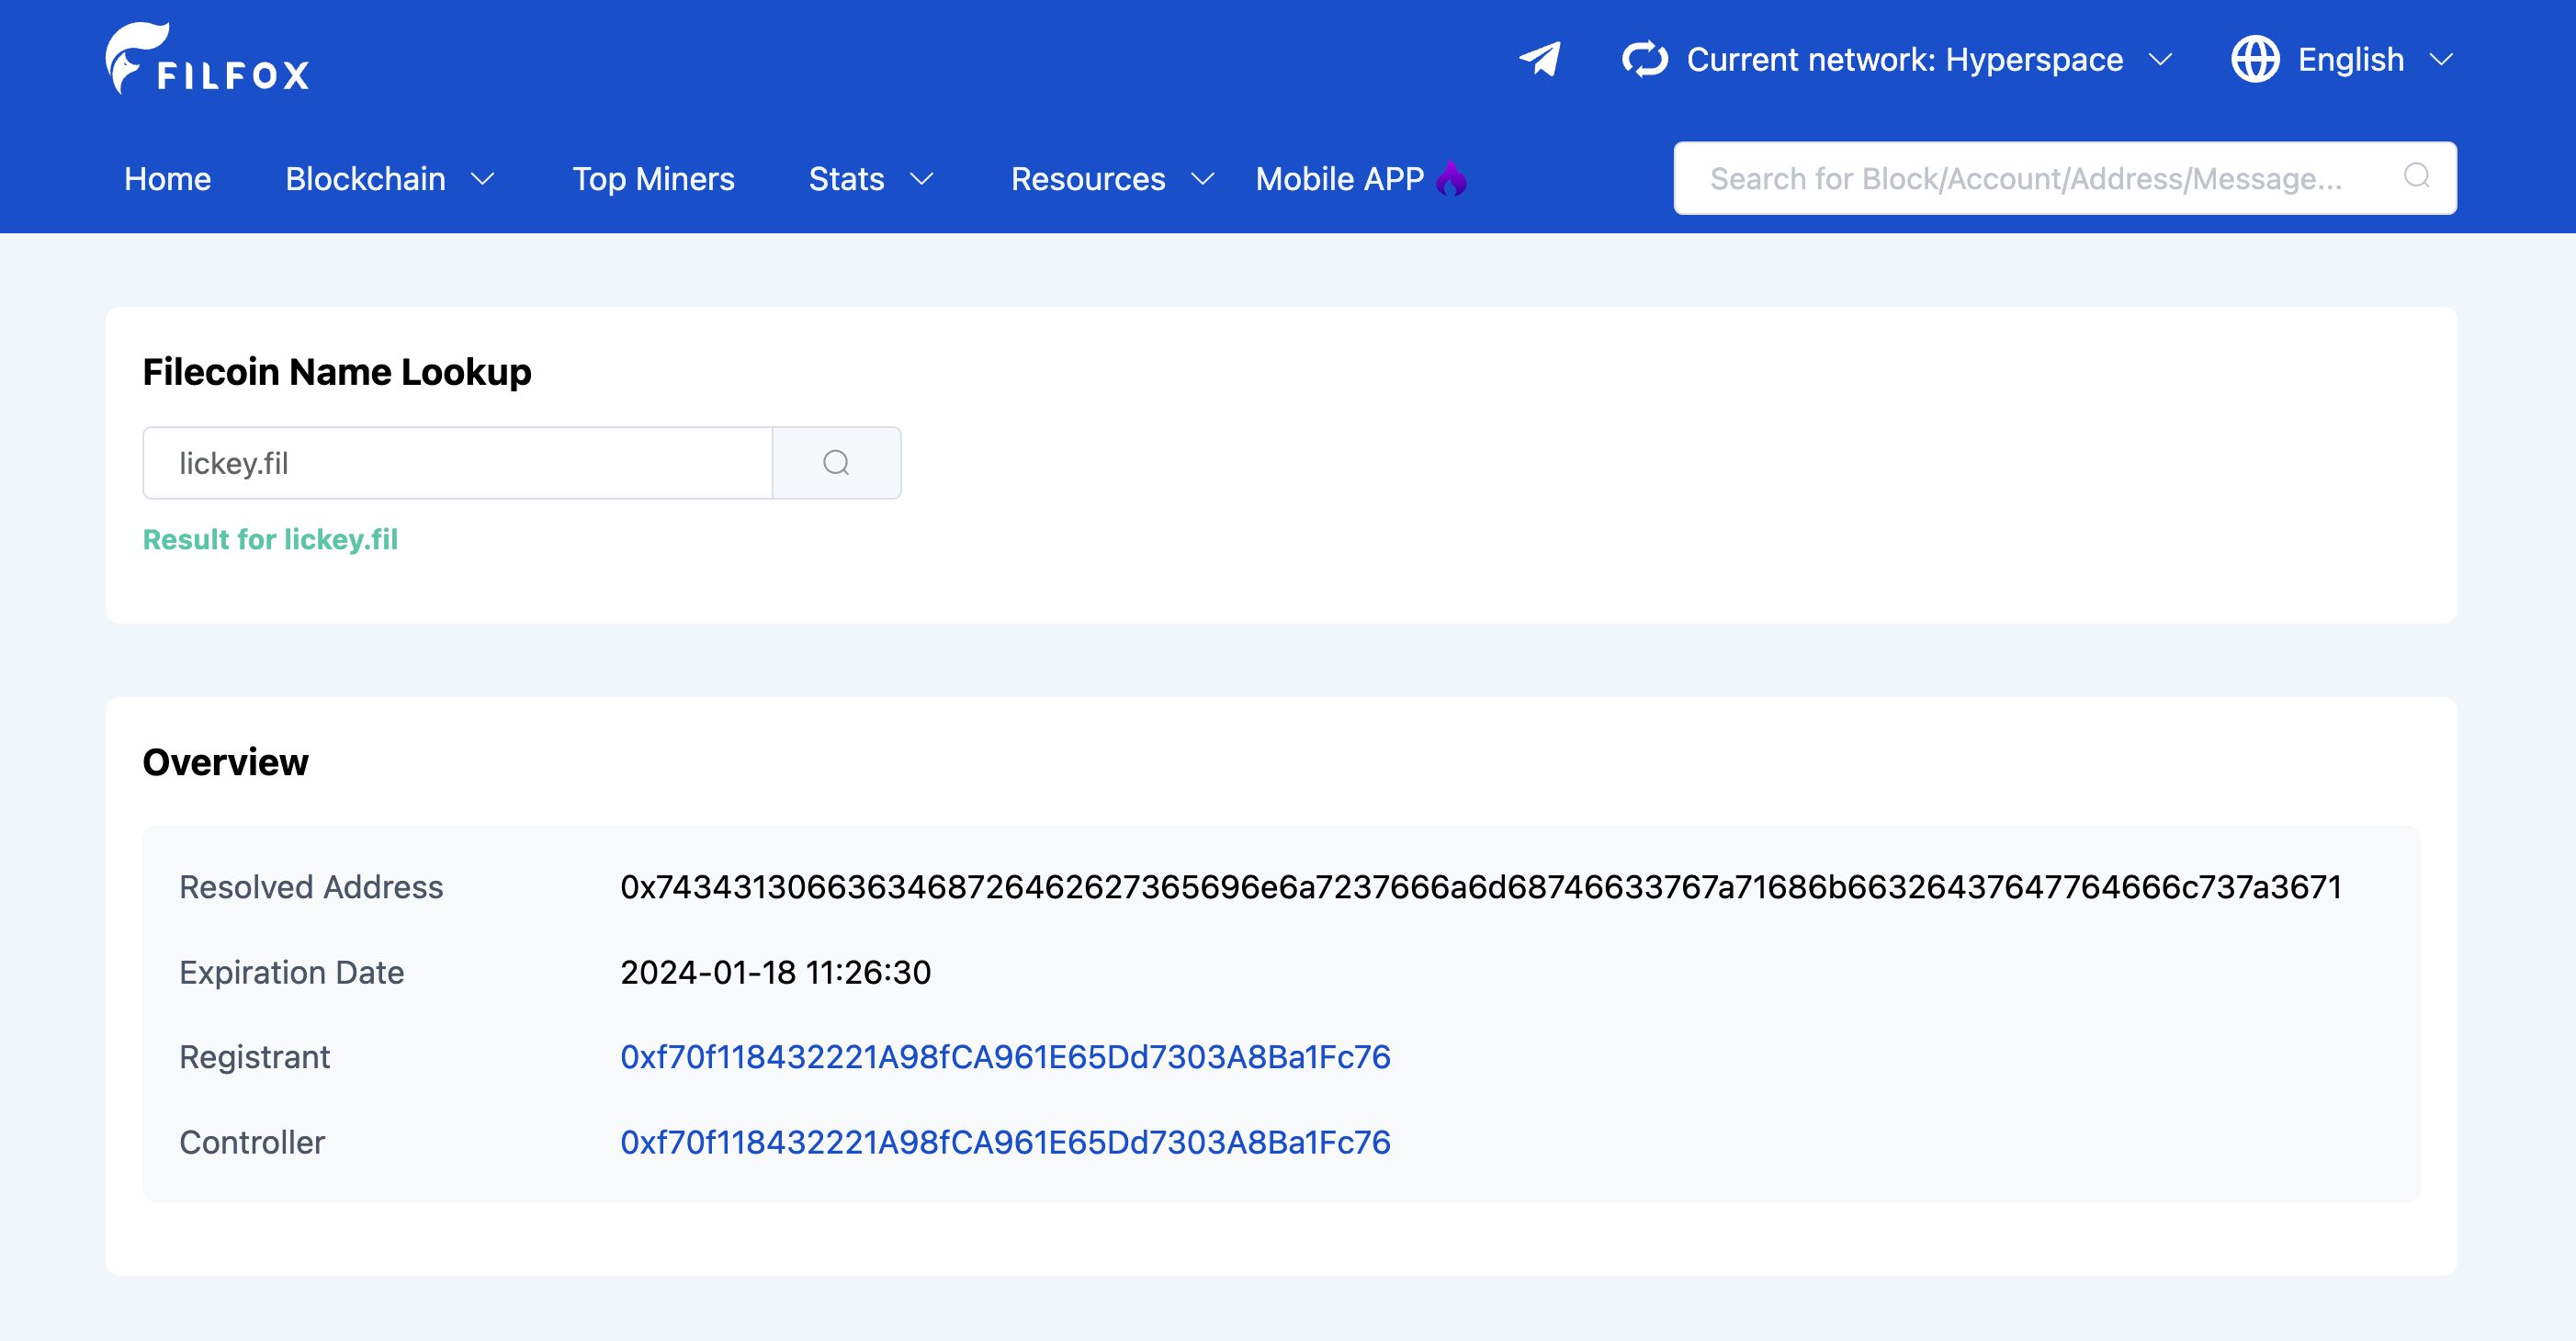Click the Filfox logo
The image size is (2576, 1341).
click(208, 59)
